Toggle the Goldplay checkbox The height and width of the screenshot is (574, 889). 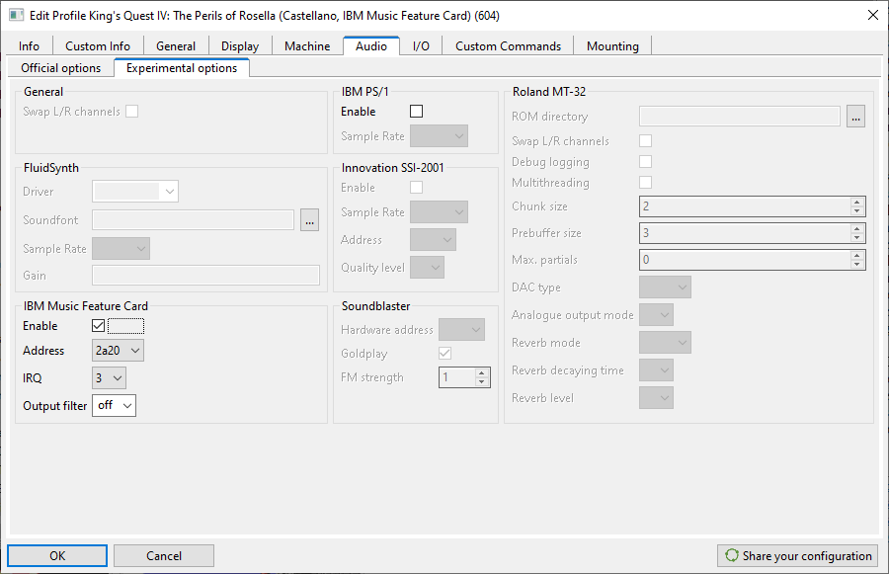[x=445, y=354]
